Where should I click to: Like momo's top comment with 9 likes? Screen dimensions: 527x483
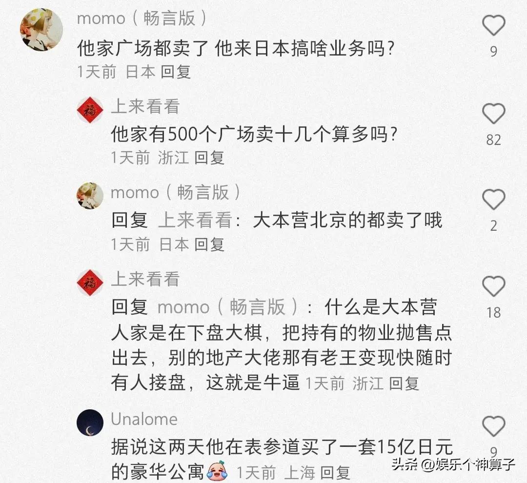(494, 25)
